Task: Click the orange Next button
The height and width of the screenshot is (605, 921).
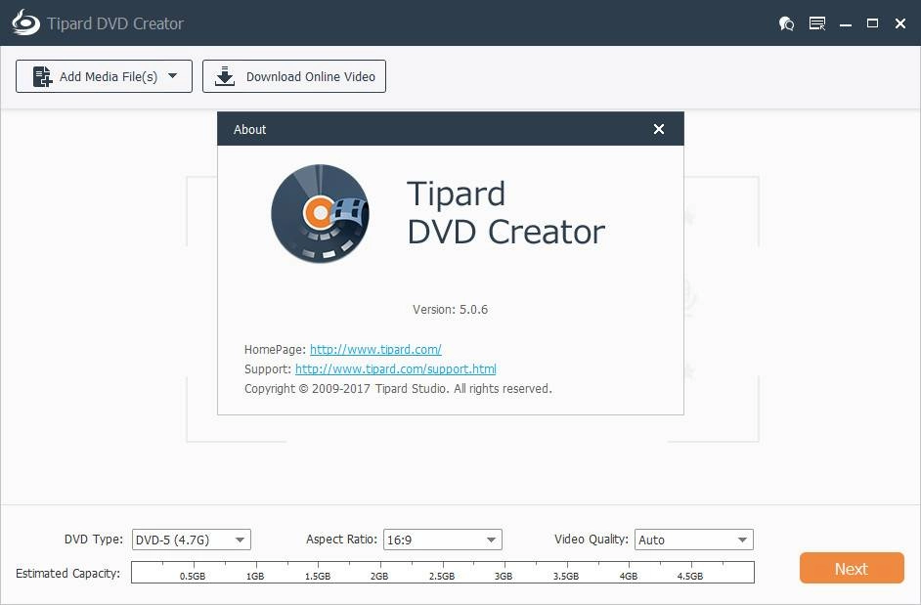Action: point(852,568)
